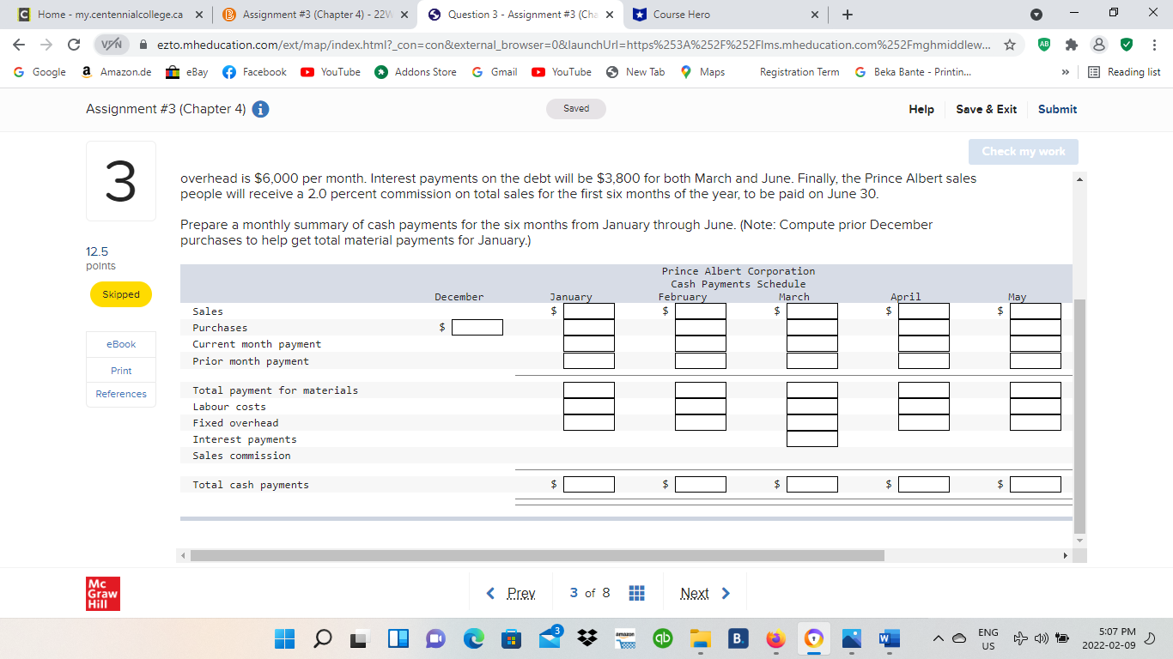Open the question grid navigator icon

(x=636, y=592)
